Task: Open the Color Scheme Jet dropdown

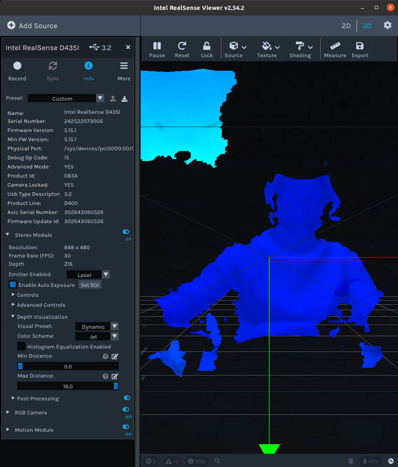Action: 97,336
